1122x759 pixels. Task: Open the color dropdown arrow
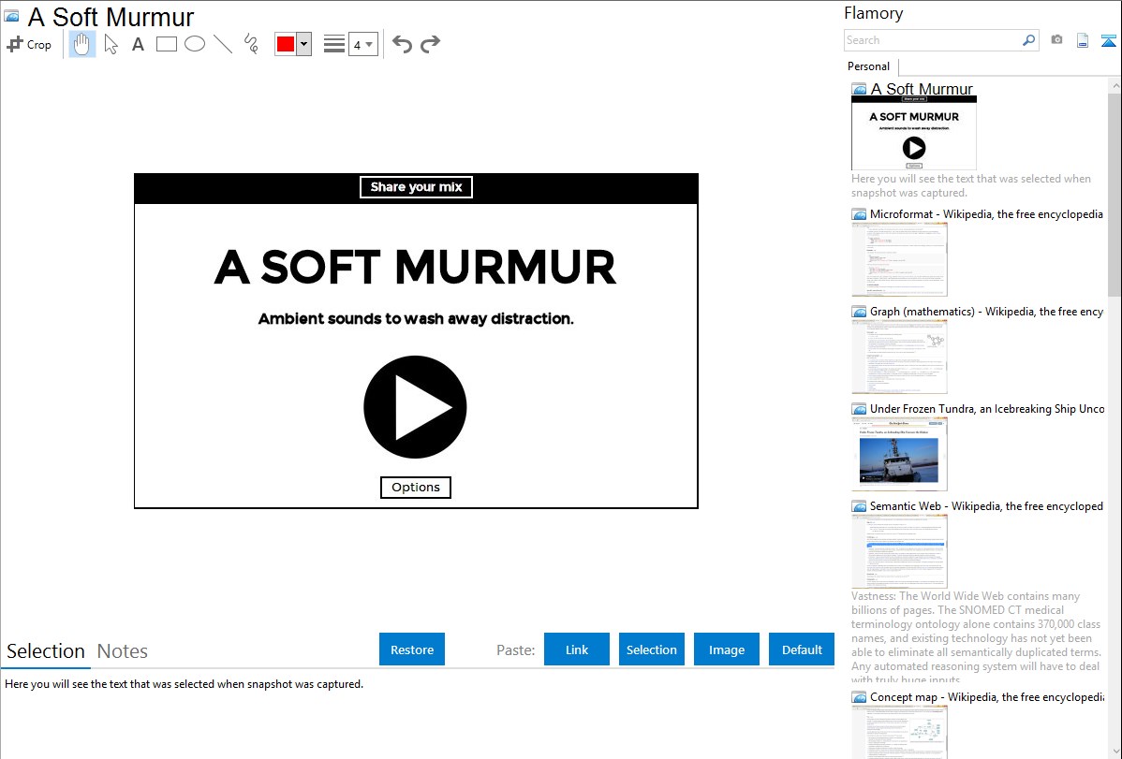click(x=304, y=44)
